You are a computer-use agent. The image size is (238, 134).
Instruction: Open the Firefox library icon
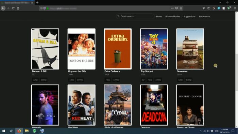(x=204, y=8)
